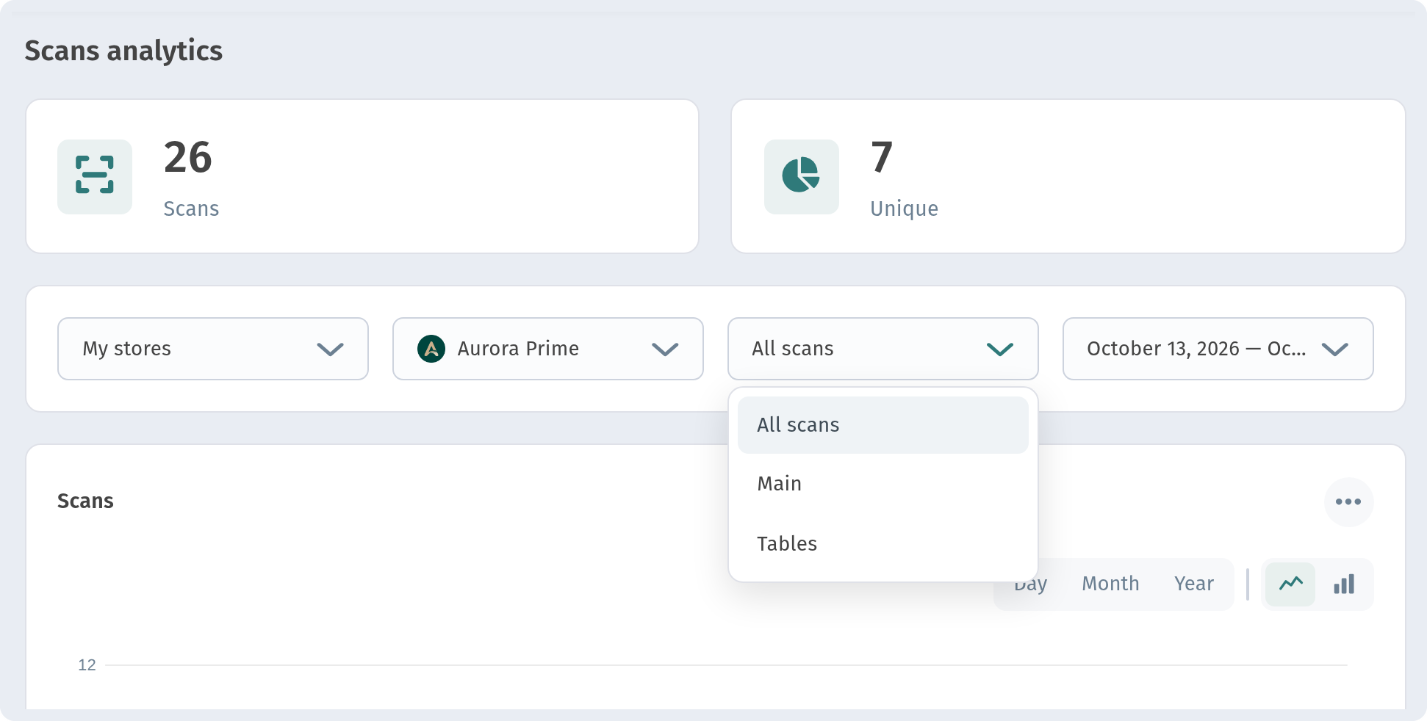The height and width of the screenshot is (721, 1427).
Task: Group chart by Day
Action: 1031,585
